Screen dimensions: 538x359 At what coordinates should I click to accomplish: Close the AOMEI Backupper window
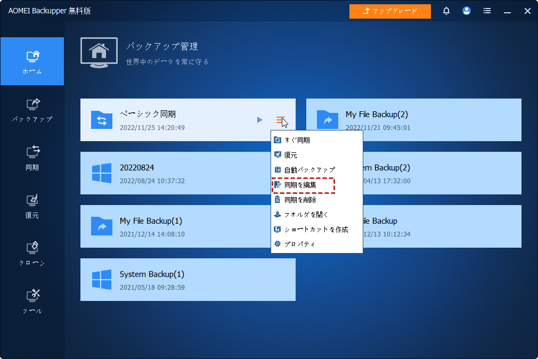[527, 11]
